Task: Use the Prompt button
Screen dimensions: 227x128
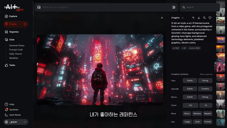Action: 207,122
